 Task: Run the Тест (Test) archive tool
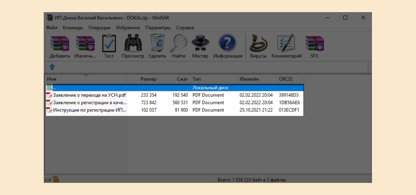pyautogui.click(x=109, y=44)
